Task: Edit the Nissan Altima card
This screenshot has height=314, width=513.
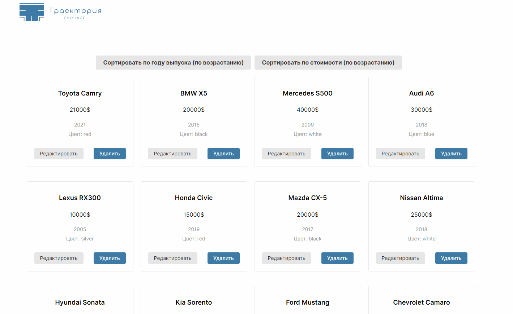Action: tap(401, 258)
